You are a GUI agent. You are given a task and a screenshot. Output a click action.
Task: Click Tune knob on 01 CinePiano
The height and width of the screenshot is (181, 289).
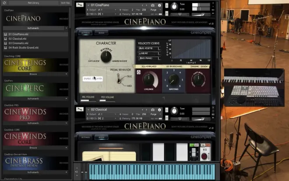(174, 7)
